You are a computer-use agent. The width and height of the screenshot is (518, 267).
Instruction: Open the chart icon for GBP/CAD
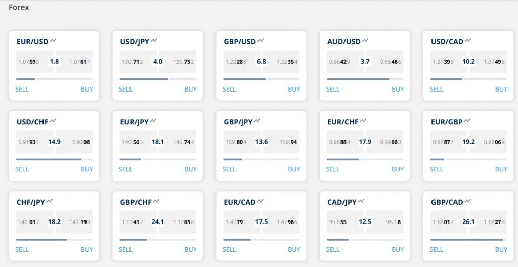pyautogui.click(x=468, y=201)
